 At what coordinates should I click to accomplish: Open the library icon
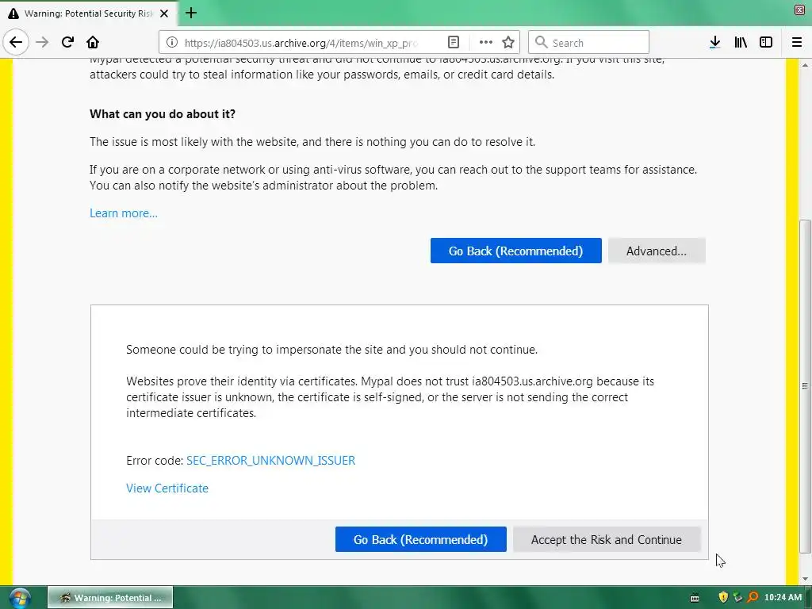tap(741, 43)
